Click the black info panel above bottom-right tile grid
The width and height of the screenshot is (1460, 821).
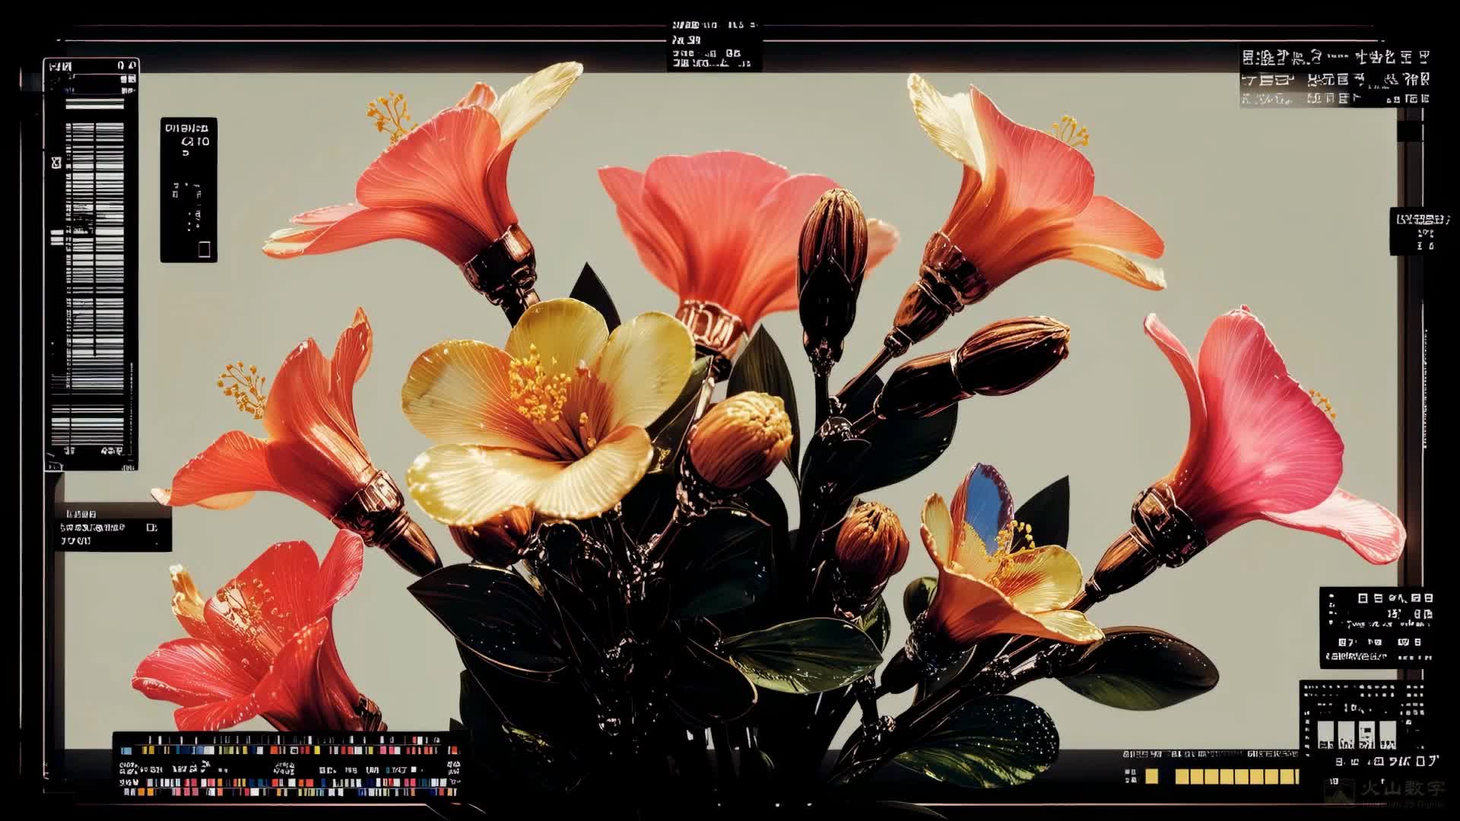click(1376, 627)
